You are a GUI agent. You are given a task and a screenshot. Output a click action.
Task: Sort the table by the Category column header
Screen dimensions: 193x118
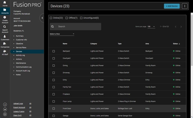93,44
